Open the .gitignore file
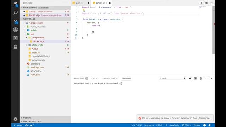 pos(45,64)
